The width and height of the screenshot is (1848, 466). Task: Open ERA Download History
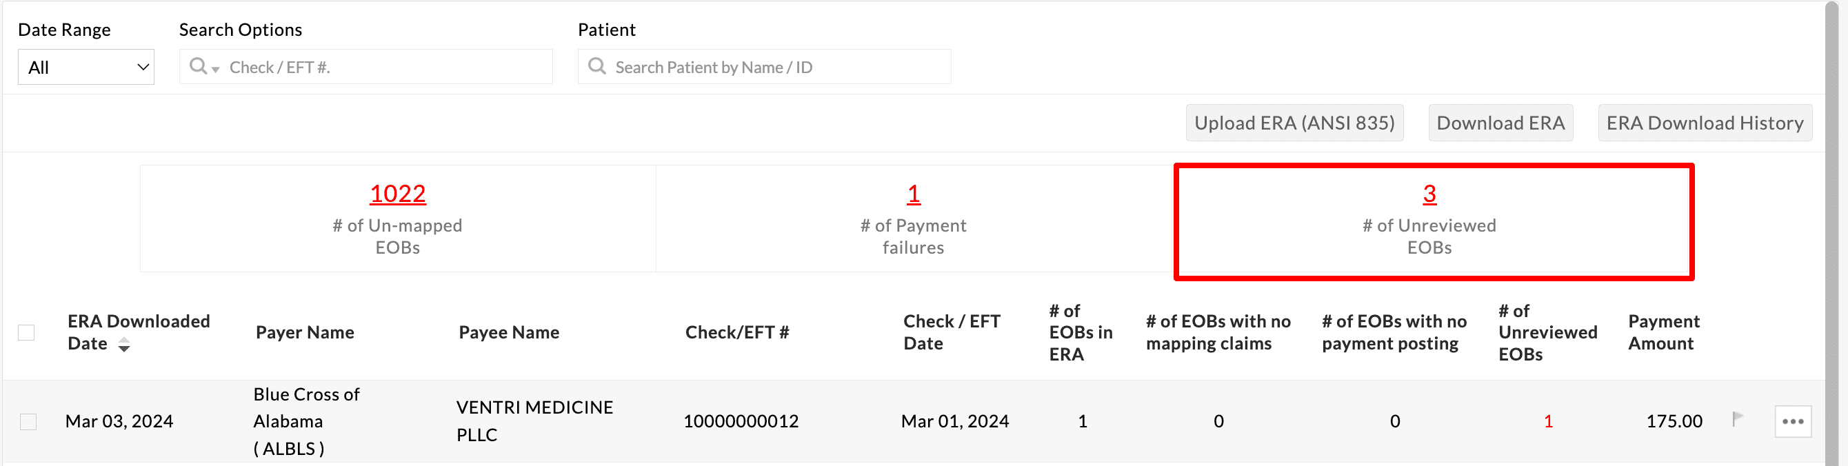(x=1705, y=123)
